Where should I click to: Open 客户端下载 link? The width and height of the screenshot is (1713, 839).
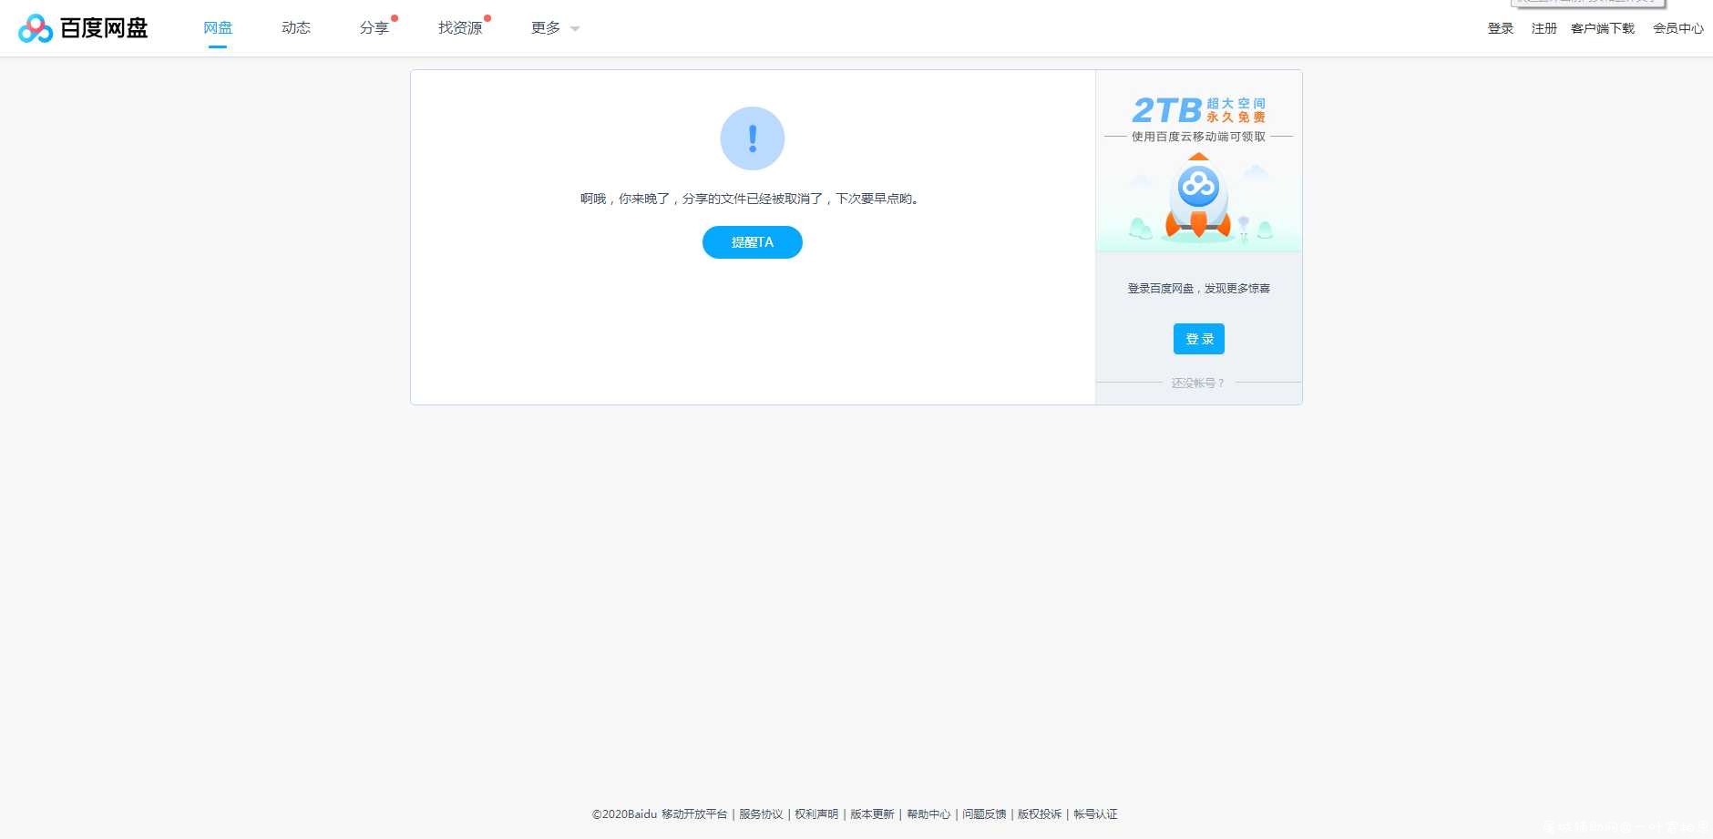pyautogui.click(x=1602, y=28)
